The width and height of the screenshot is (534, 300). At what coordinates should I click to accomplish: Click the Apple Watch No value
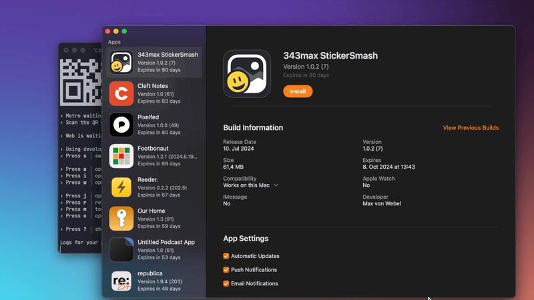click(366, 185)
